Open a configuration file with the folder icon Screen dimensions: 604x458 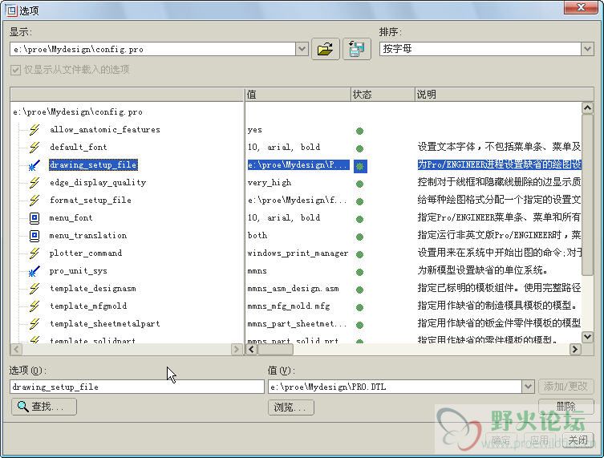pos(325,49)
